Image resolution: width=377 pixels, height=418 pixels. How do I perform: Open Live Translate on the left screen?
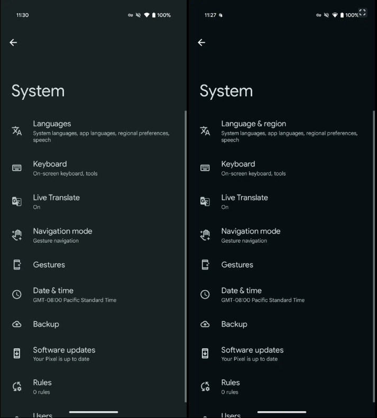[93, 201]
